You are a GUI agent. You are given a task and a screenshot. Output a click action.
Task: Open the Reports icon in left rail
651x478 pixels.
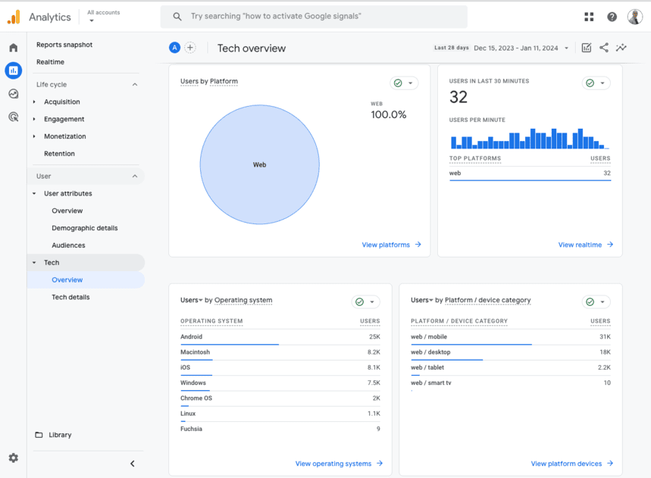click(x=14, y=70)
